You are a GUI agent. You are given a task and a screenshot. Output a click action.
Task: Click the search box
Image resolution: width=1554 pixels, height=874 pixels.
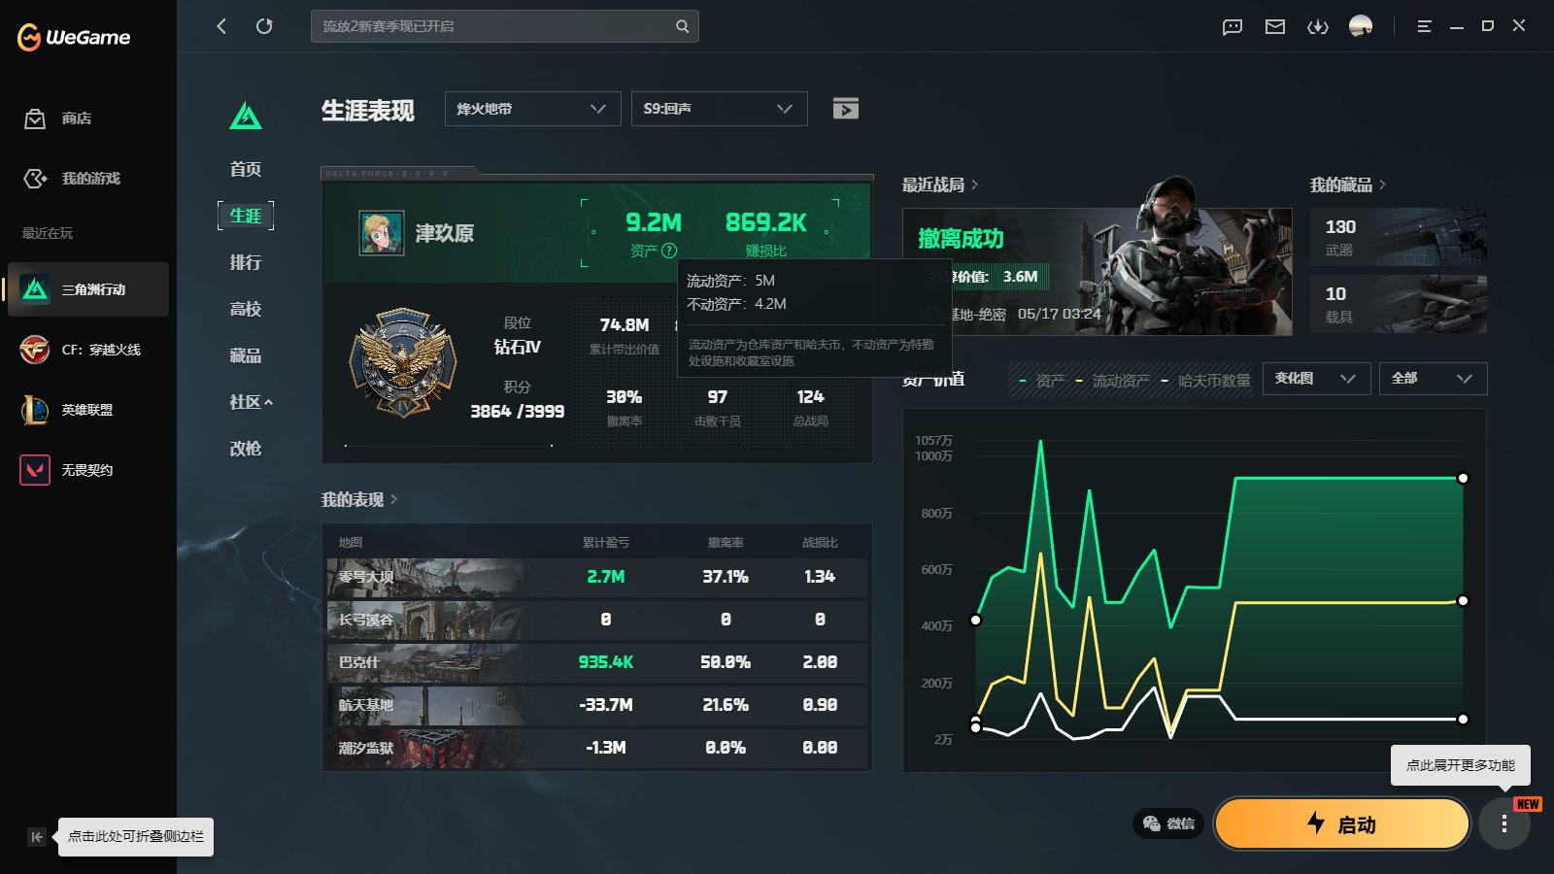pyautogui.click(x=505, y=26)
